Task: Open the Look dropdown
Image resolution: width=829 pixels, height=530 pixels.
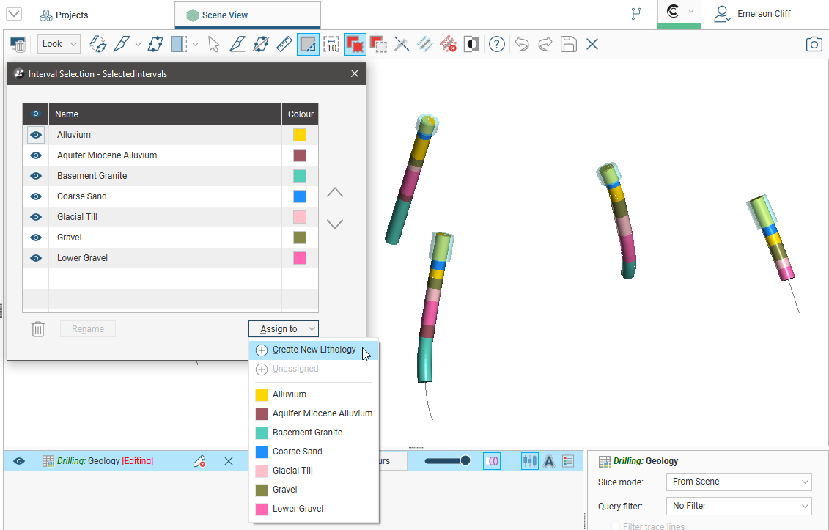Action: (x=59, y=44)
